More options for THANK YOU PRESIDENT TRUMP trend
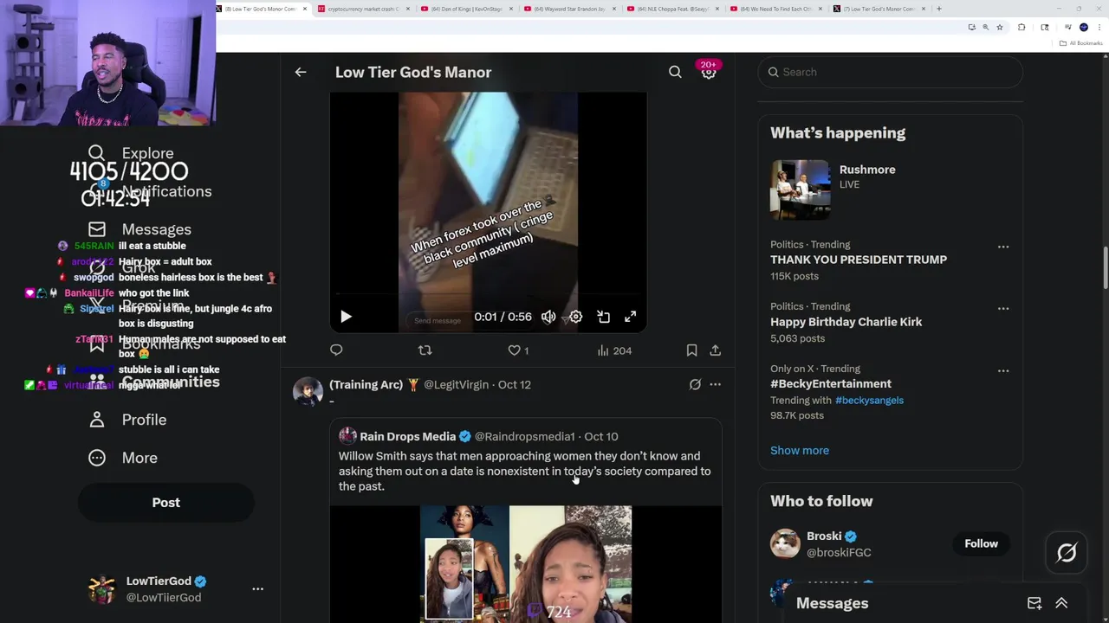Viewport: 1109px width, 623px height. [x=1003, y=247]
